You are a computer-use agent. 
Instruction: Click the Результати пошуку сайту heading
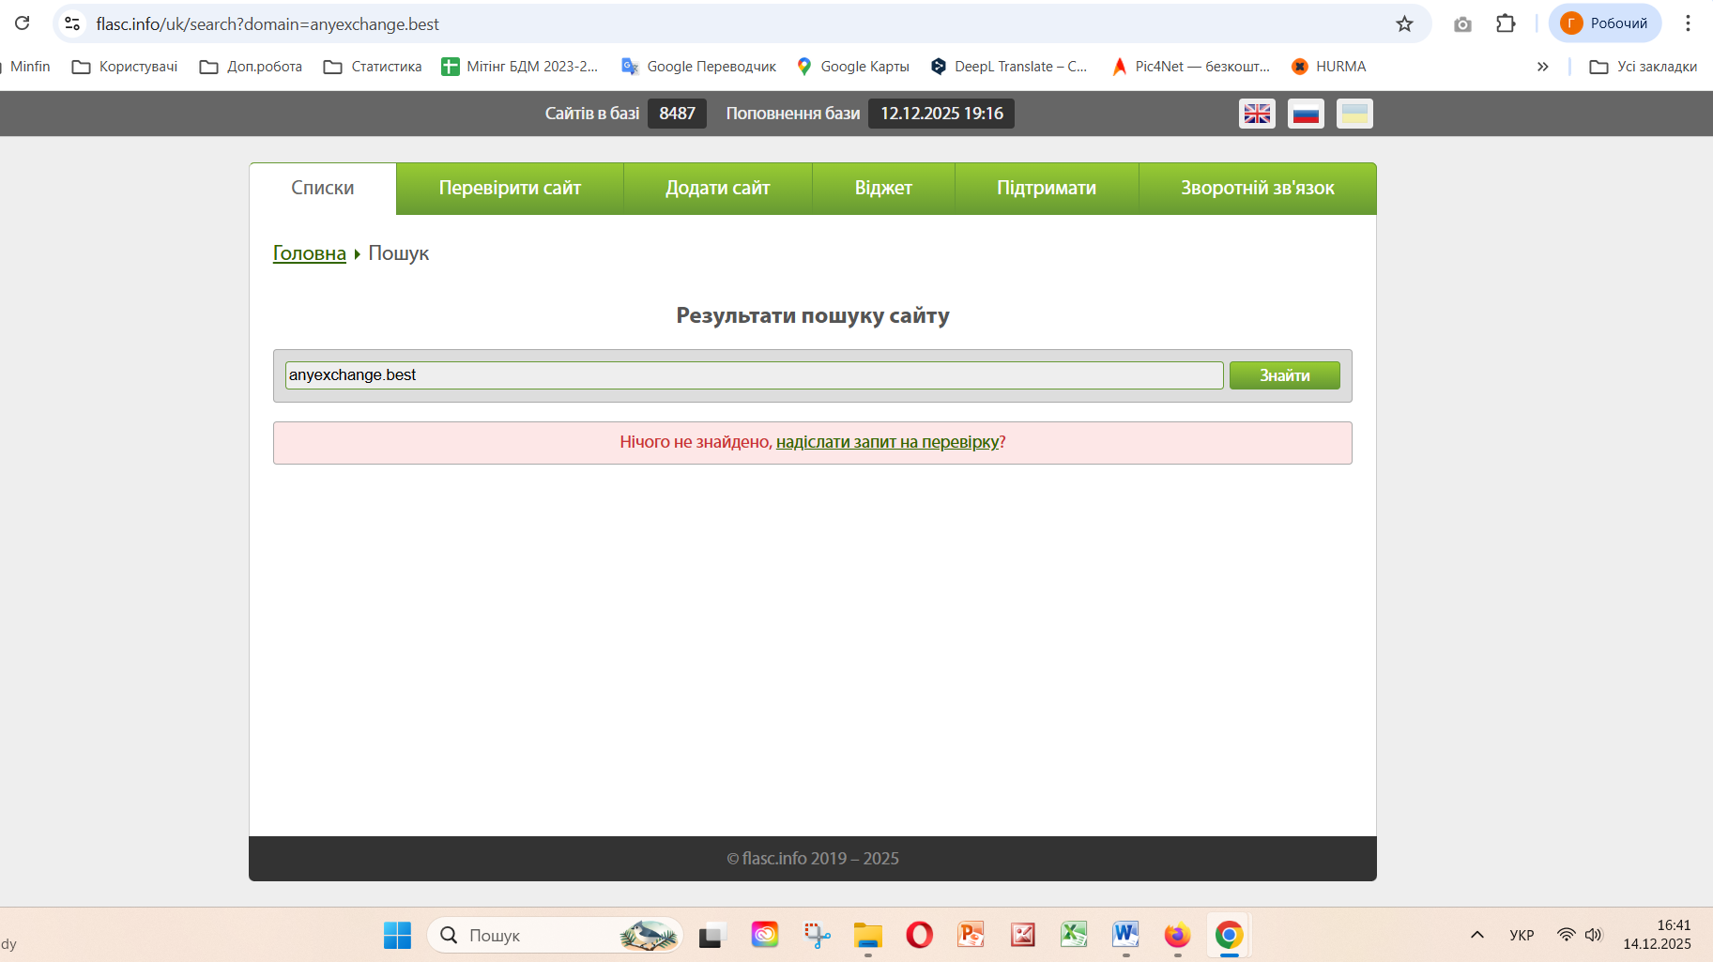point(813,315)
